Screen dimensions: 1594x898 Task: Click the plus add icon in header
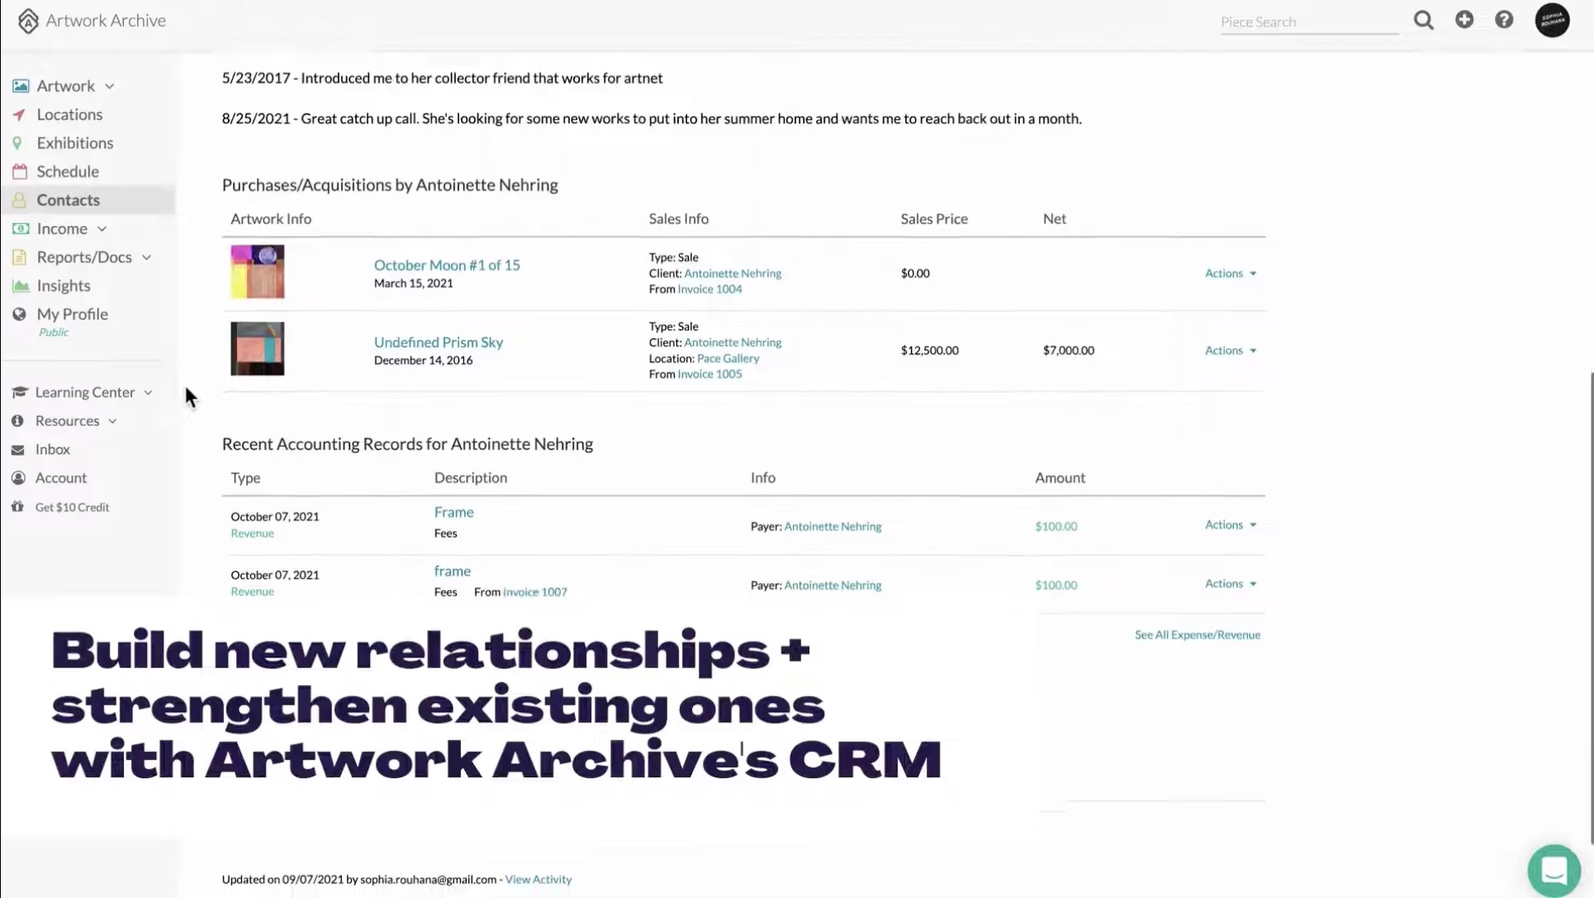pyautogui.click(x=1464, y=20)
